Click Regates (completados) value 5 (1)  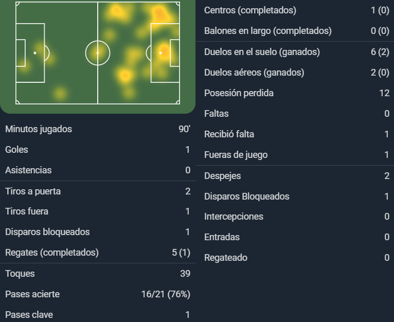point(181,253)
